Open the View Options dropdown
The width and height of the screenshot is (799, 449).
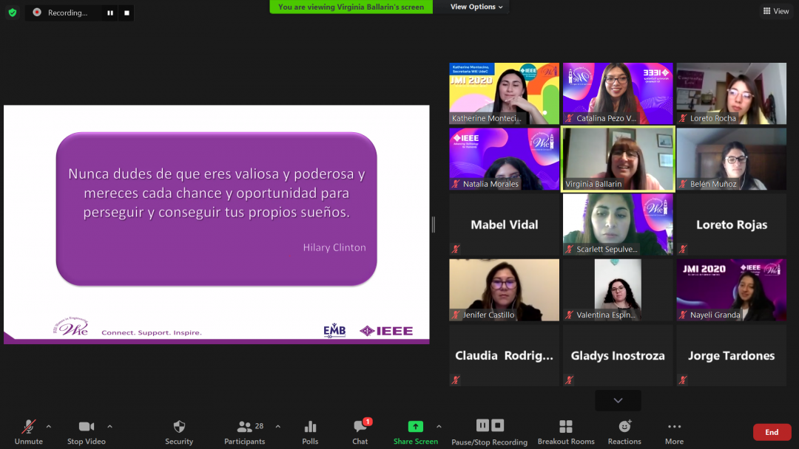coord(476,7)
